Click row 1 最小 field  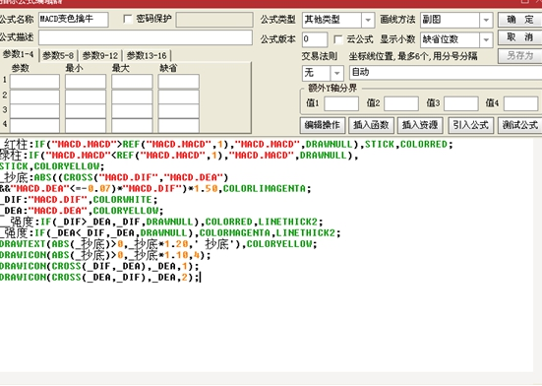coord(86,82)
